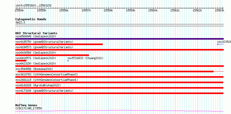Click the DGV Structural Variants track title
The height and width of the screenshot is (114, 231).
36,33
